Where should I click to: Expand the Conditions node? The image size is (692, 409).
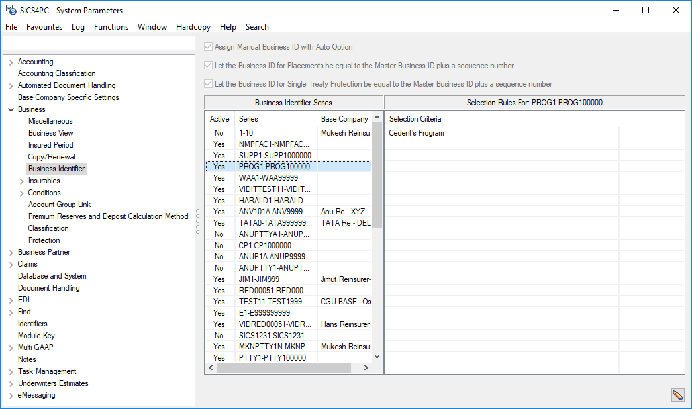20,192
